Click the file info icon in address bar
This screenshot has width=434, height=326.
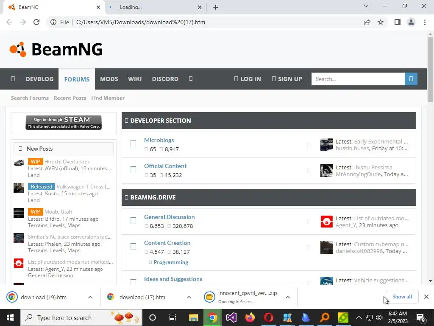click(x=53, y=22)
